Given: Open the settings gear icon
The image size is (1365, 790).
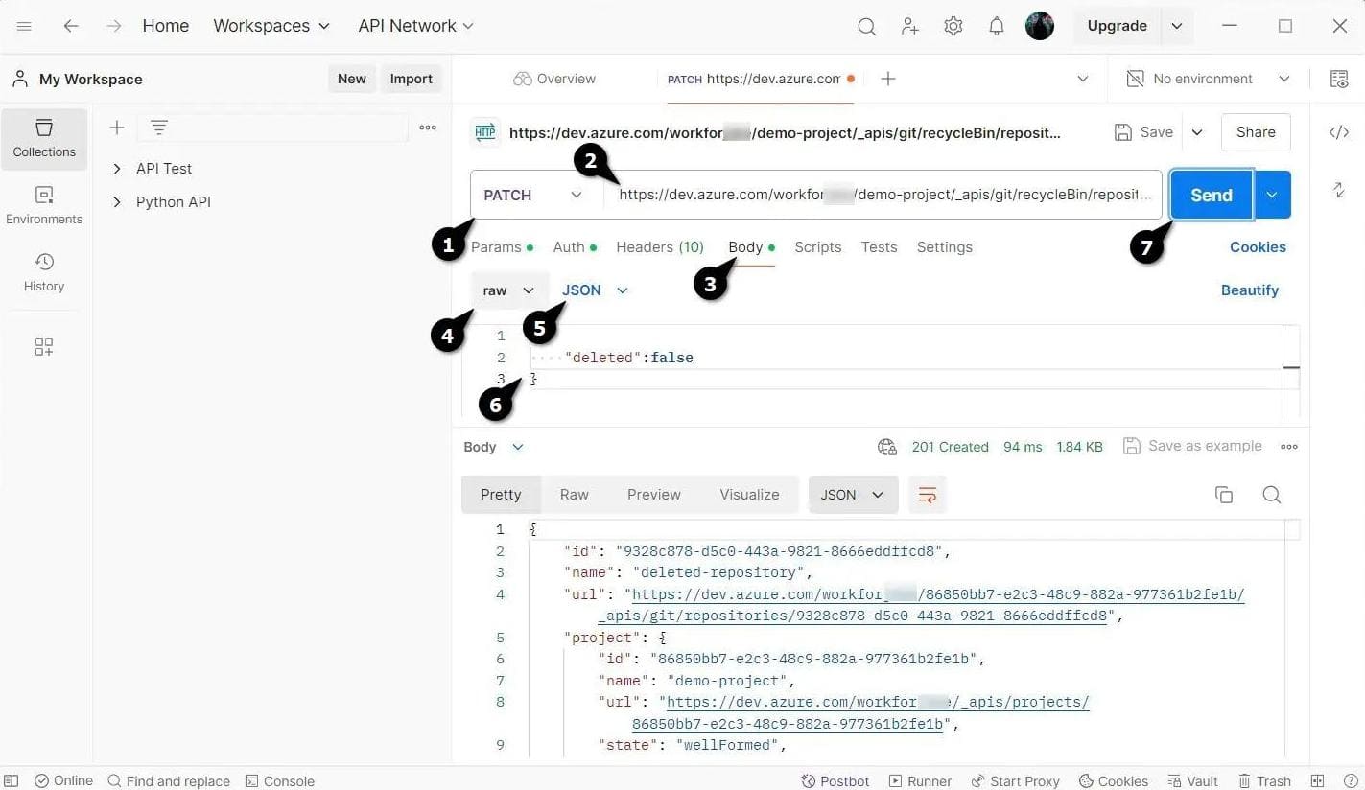Looking at the screenshot, I should point(953,27).
